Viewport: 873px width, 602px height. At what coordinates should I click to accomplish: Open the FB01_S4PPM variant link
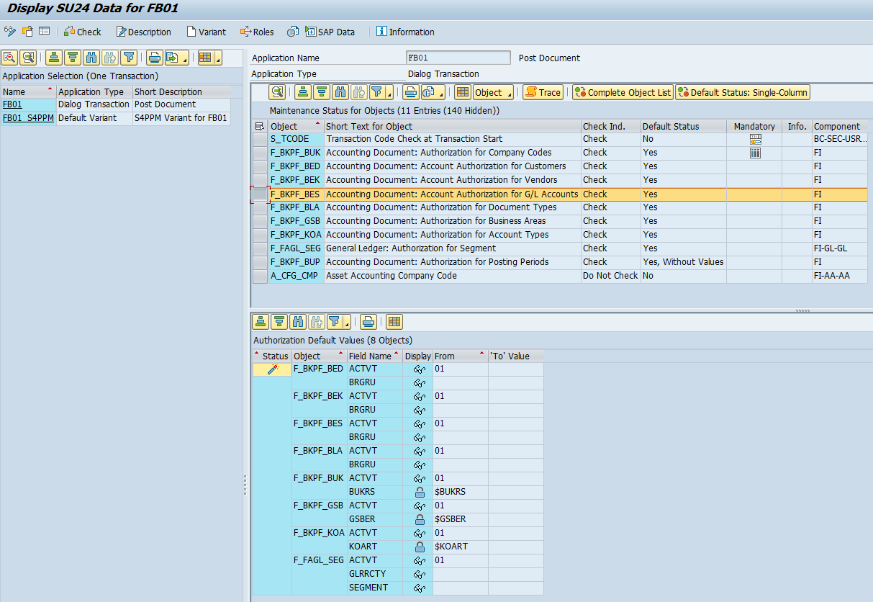(x=24, y=117)
